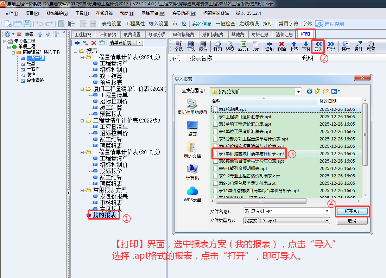This screenshot has width=386, height=278.
Task: Open the 帮助(H) menu
Action: click(x=127, y=13)
